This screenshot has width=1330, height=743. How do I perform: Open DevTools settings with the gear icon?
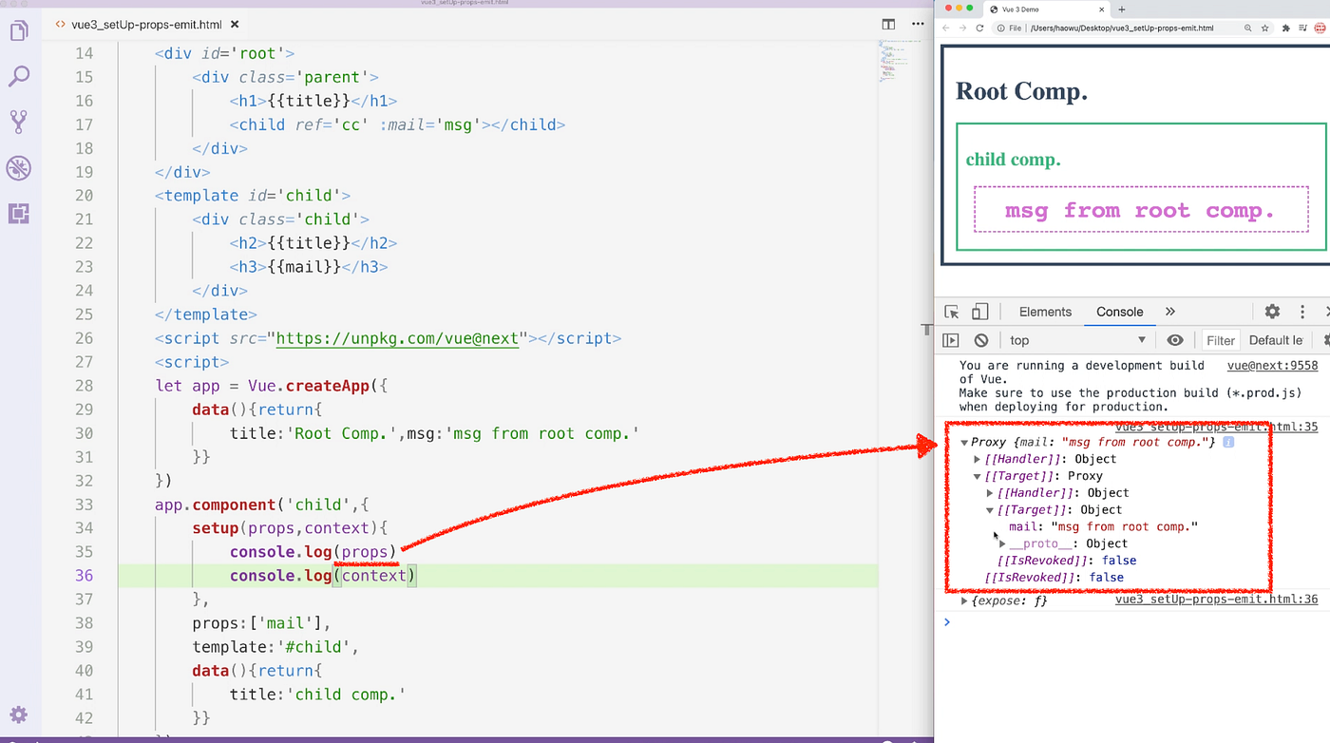[1271, 311]
